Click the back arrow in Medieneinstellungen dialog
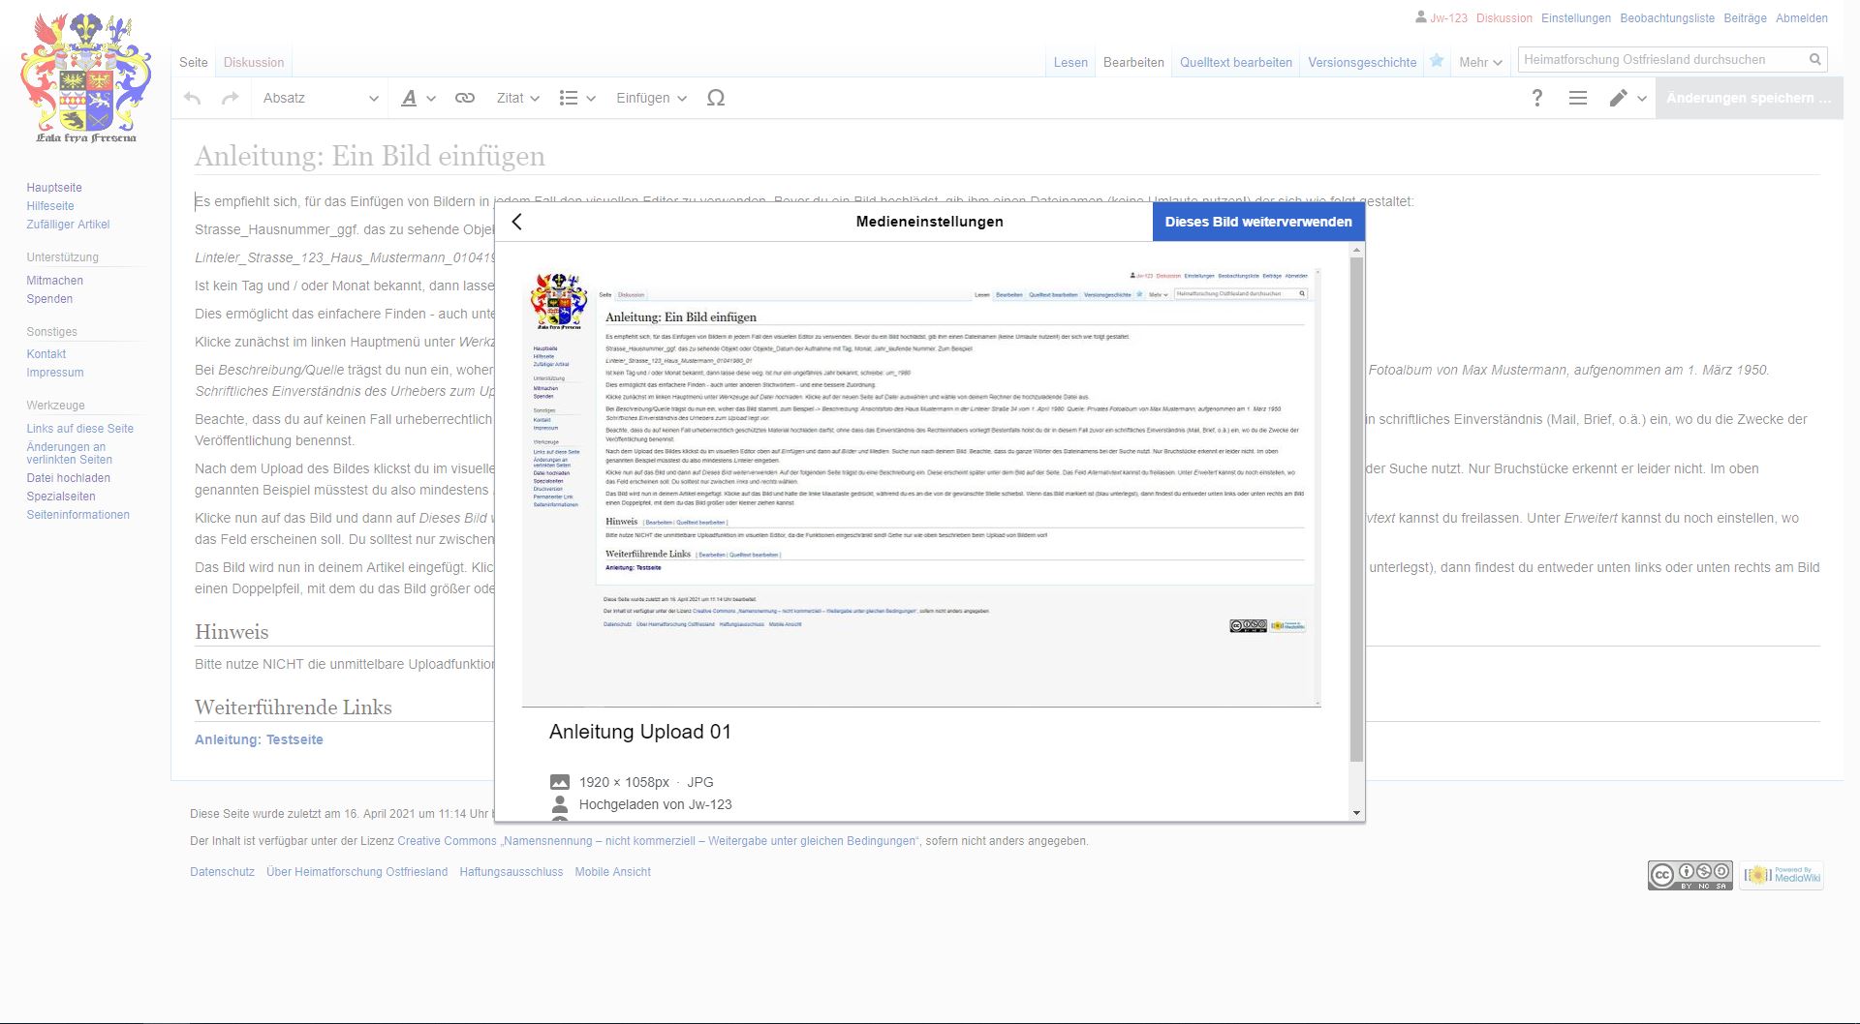This screenshot has width=1860, height=1024. pyautogui.click(x=517, y=222)
